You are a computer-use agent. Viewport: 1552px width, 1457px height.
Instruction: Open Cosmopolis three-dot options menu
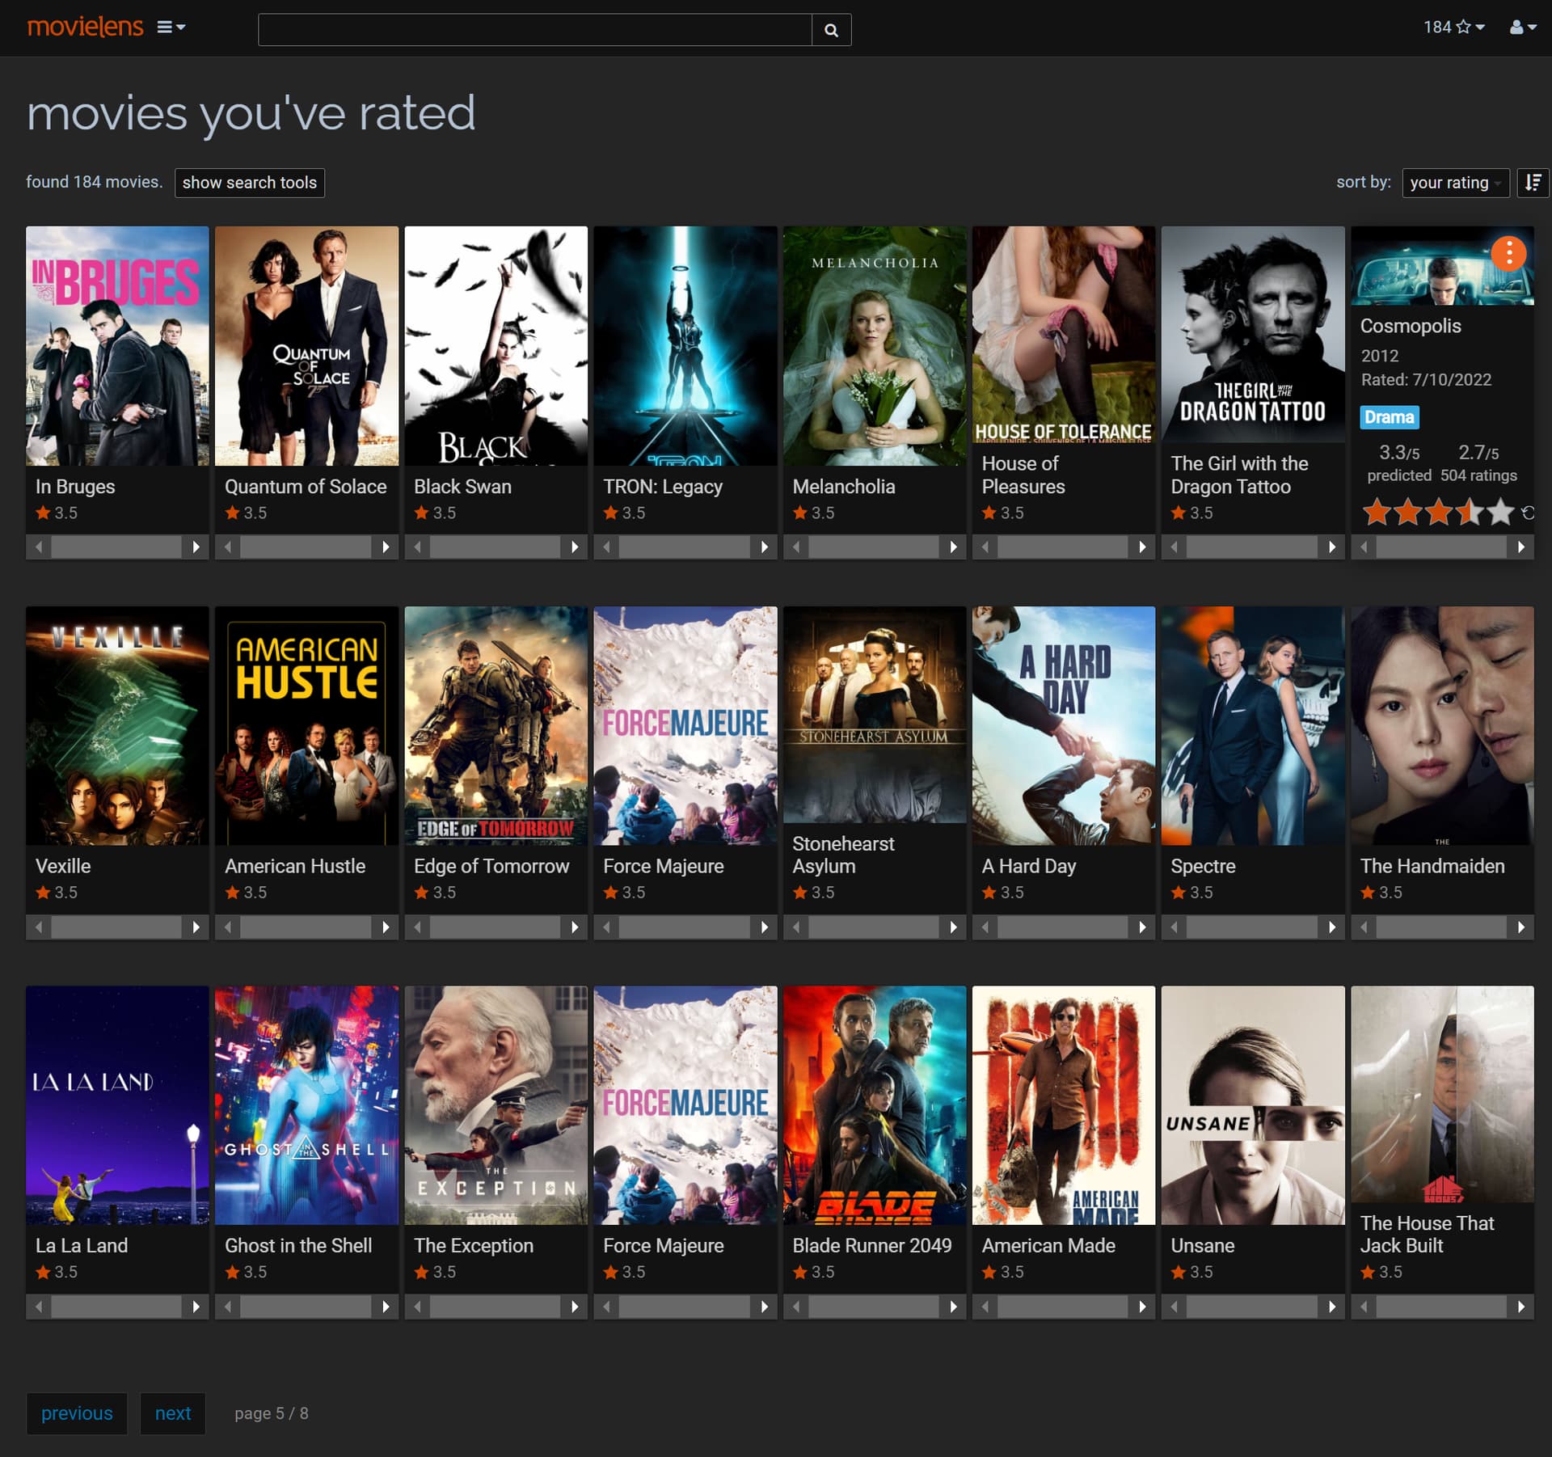[x=1508, y=253]
